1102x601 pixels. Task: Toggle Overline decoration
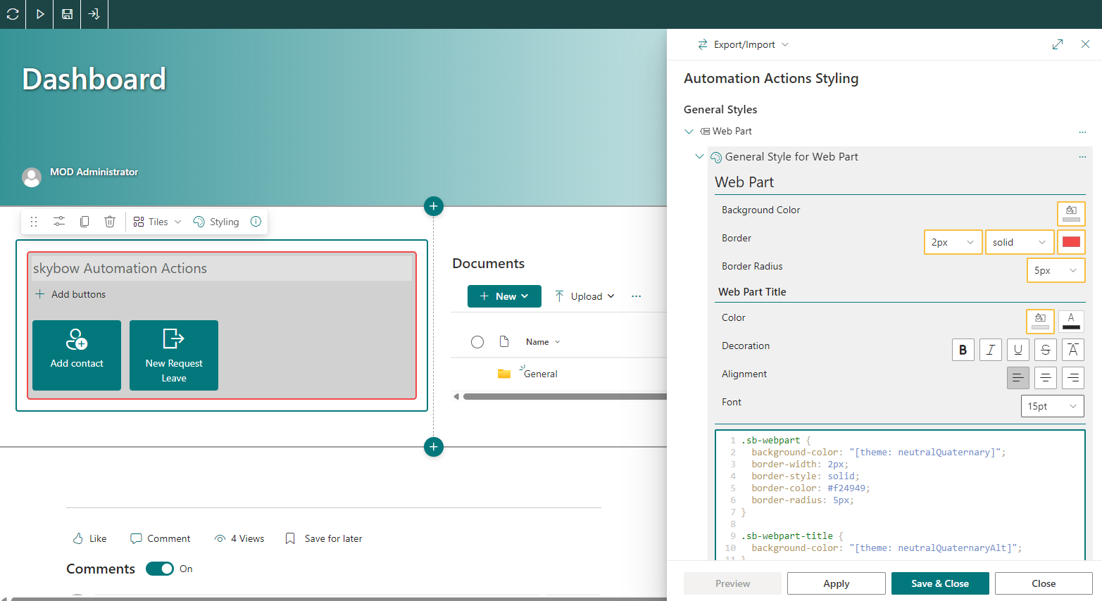tap(1072, 350)
